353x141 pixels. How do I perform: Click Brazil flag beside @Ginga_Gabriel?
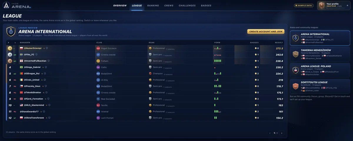click(x=21, y=67)
